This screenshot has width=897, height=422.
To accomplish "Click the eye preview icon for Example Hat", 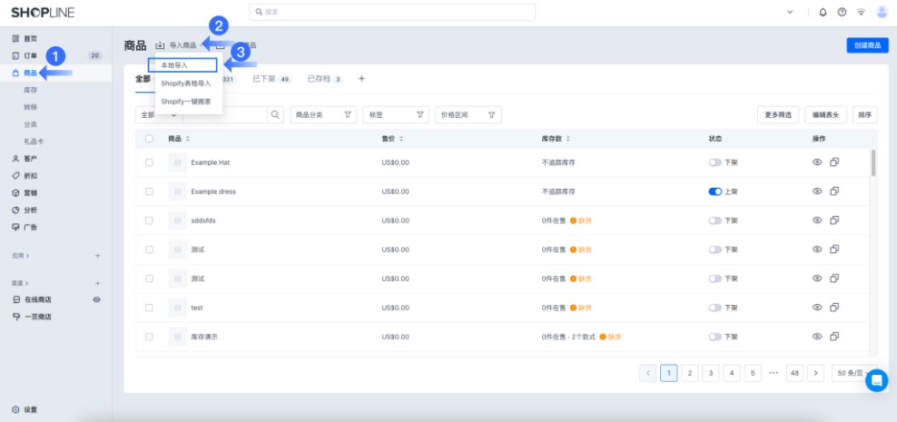I will click(x=816, y=162).
